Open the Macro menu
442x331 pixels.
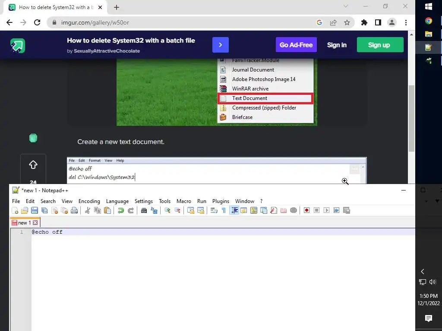pos(184,201)
